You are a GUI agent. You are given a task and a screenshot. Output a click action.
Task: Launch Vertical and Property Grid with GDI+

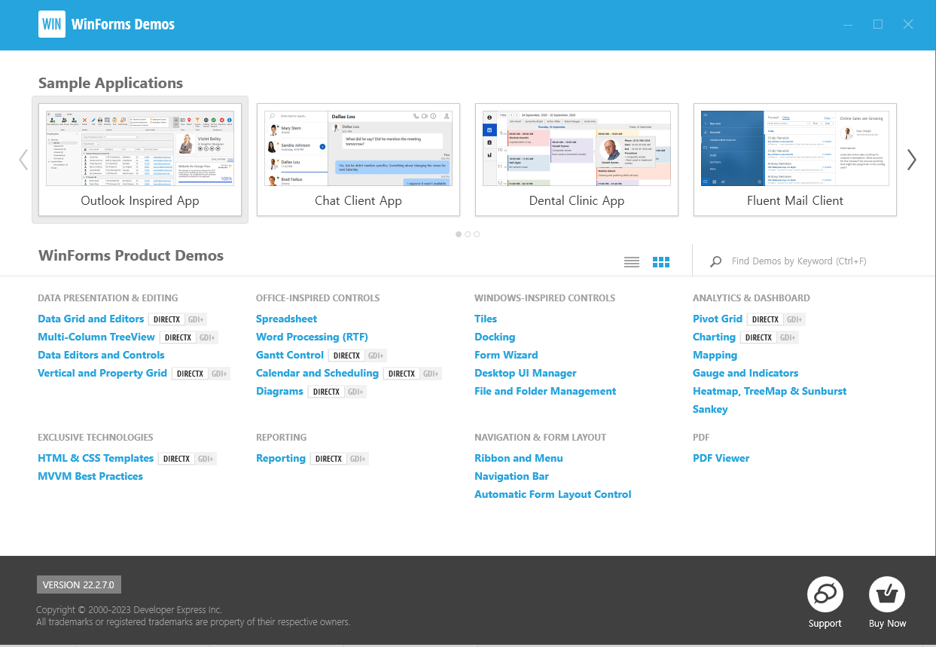[x=219, y=374]
